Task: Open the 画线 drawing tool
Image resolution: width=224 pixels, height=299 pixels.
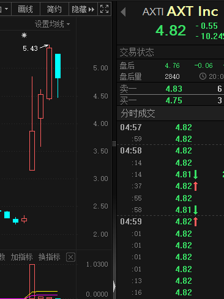Action: (26, 9)
